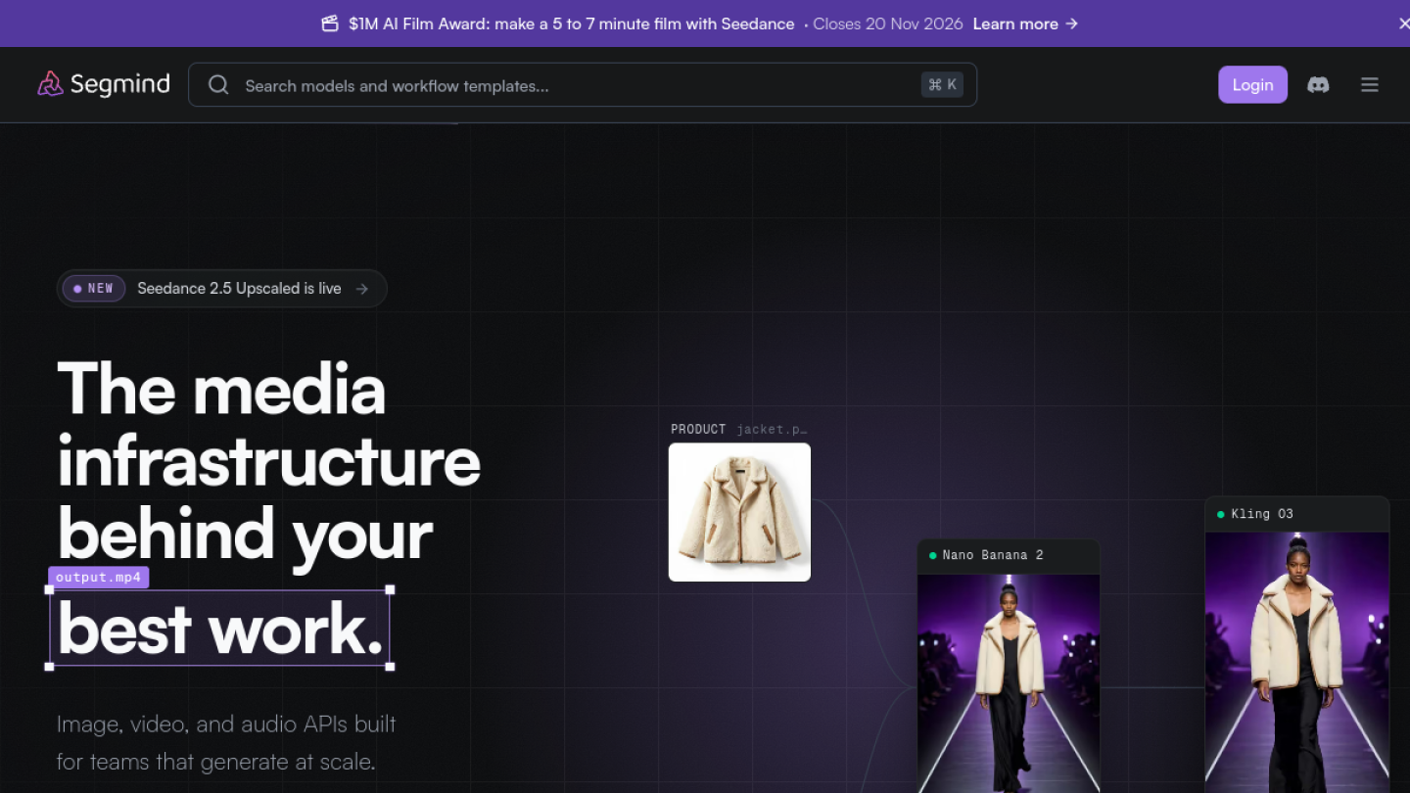Focus the search models input field
This screenshot has height=793, width=1410.
[x=583, y=85]
